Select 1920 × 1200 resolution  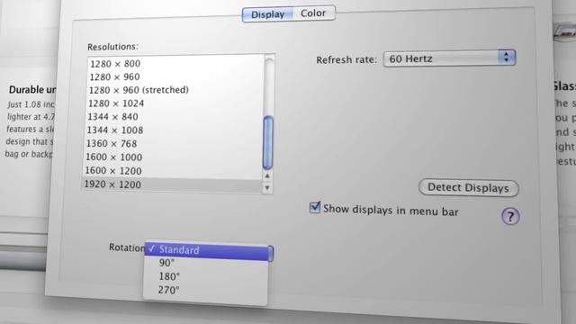(173, 184)
